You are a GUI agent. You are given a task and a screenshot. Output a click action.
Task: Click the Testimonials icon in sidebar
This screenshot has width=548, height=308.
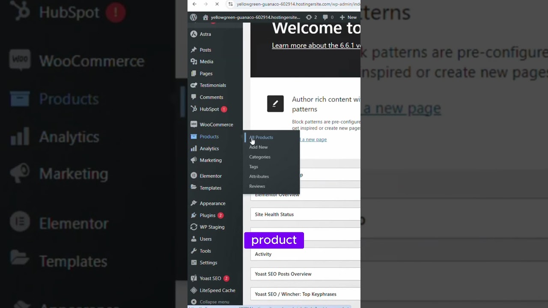(194, 85)
